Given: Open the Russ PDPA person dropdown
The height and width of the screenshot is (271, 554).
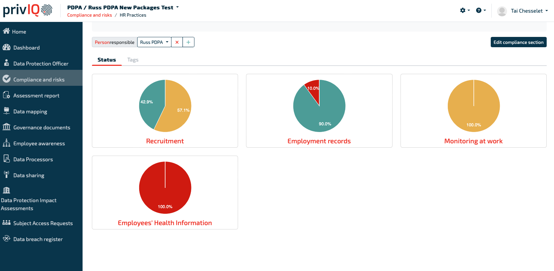Looking at the screenshot, I should click(154, 42).
